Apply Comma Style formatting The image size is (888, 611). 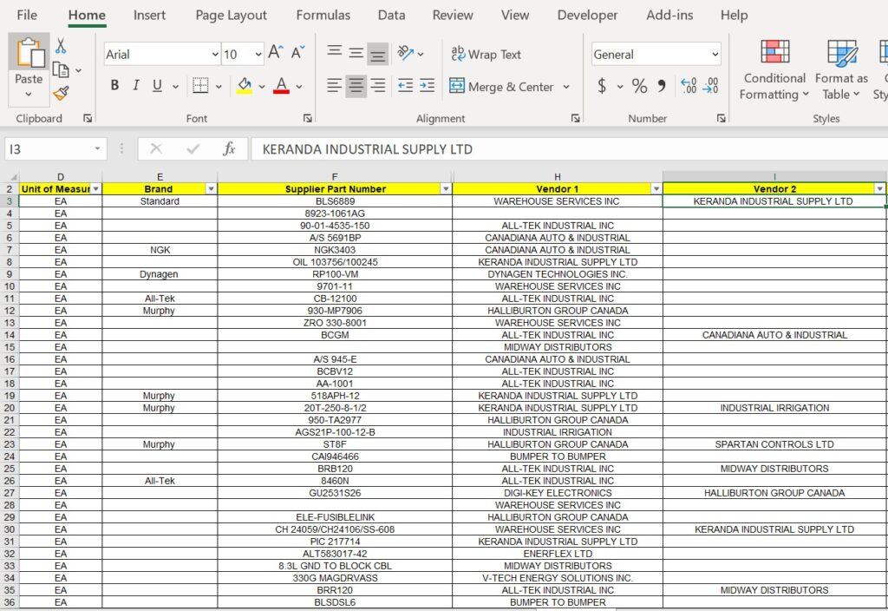[662, 86]
